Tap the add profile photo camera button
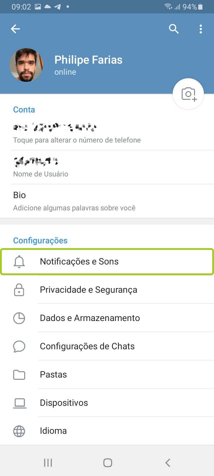This screenshot has width=214, height=476. point(188,94)
